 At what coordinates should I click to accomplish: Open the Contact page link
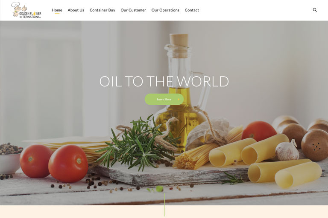[192, 10]
